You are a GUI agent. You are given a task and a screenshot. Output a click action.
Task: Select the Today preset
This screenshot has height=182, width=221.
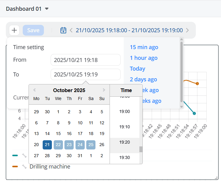[138, 69]
